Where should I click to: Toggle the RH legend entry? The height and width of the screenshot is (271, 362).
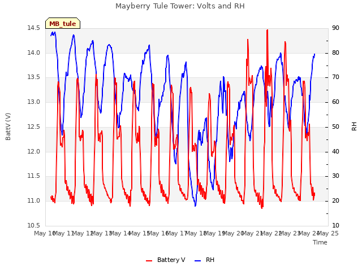[x=205, y=260]
